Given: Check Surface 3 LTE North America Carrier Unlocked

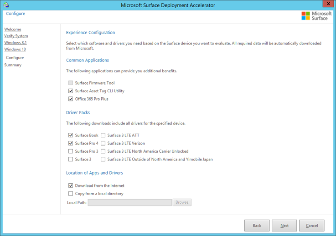Looking at the screenshot, I should (x=103, y=151).
